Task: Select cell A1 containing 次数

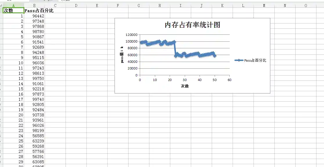Action: click(x=13, y=10)
